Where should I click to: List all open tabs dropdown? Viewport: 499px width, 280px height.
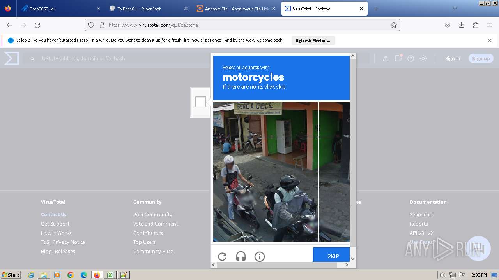coord(455,9)
